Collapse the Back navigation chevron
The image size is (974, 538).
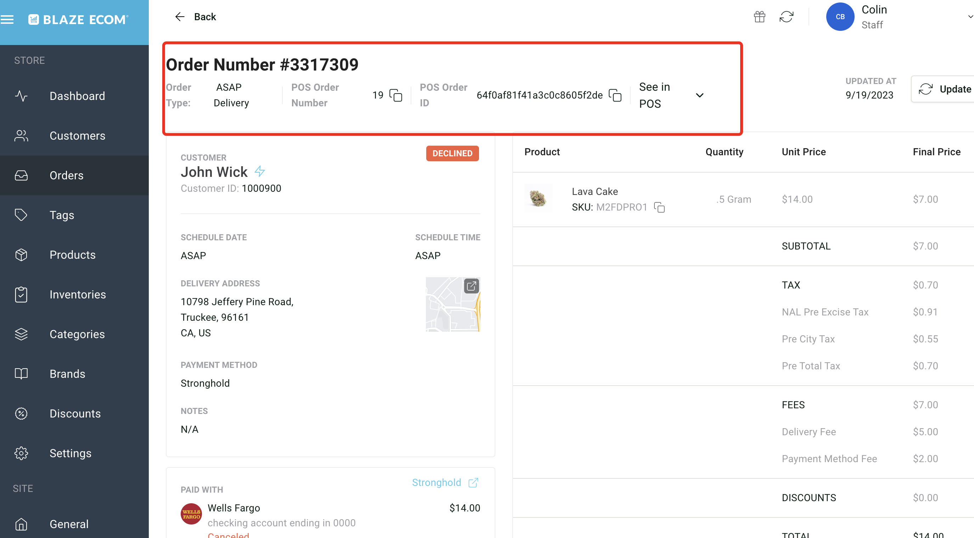[180, 17]
